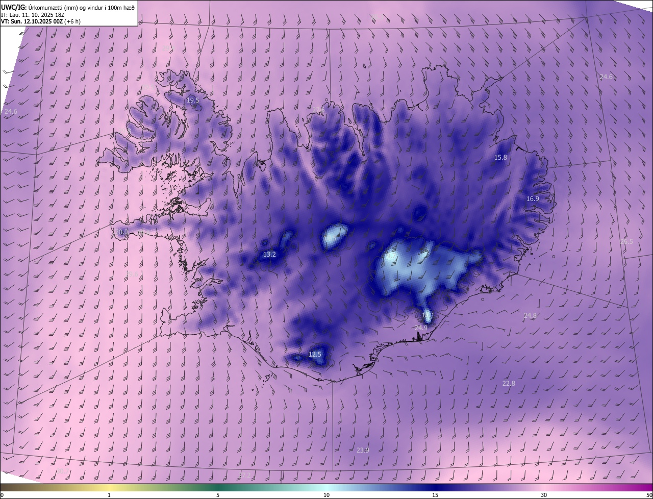Screen dimensions: 653x499
Task: Click the map value label 26.5
Action: point(626,241)
